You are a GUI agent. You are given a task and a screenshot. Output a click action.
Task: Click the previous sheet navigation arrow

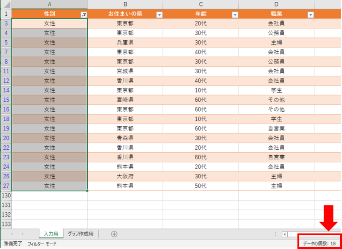coord(12,234)
